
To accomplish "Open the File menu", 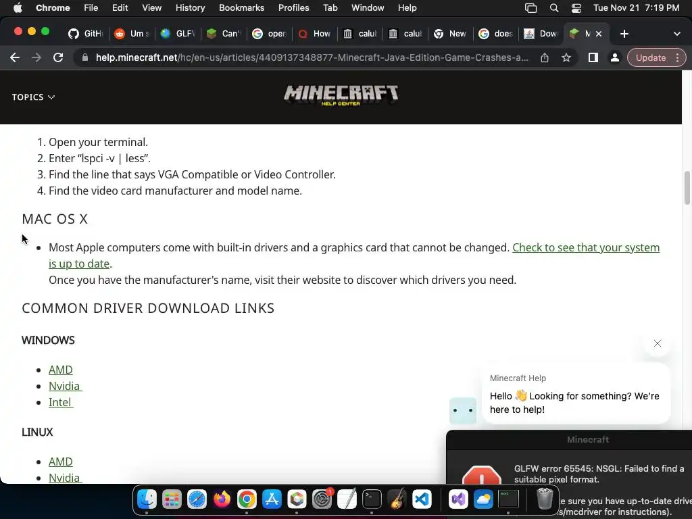I will click(x=91, y=8).
